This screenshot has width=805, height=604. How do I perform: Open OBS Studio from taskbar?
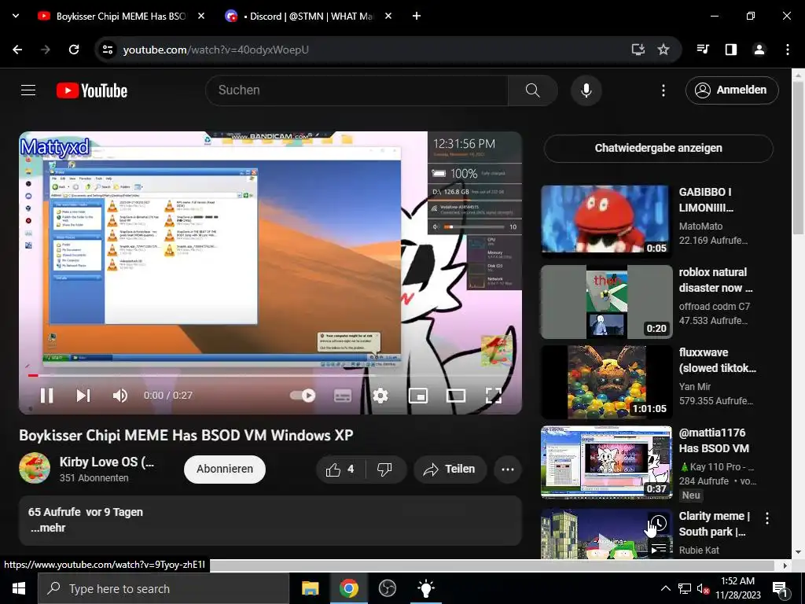pos(387,588)
